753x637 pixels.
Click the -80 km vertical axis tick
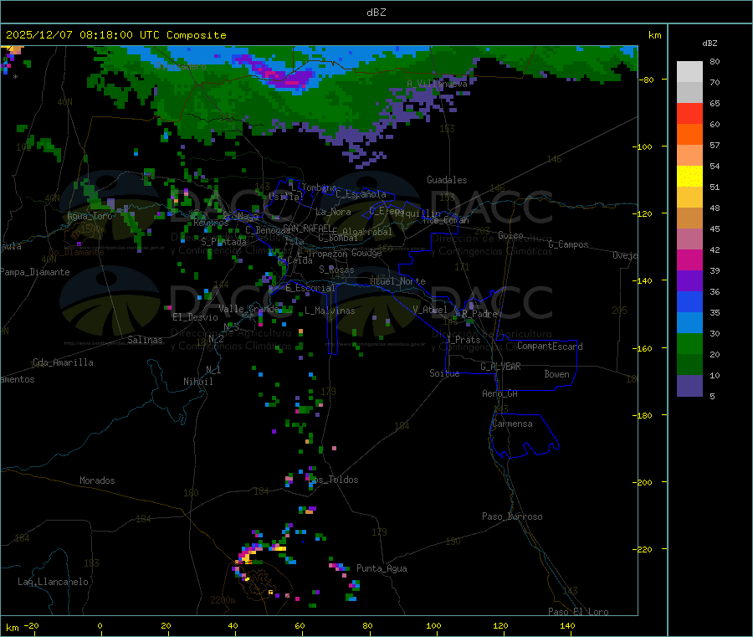(647, 80)
